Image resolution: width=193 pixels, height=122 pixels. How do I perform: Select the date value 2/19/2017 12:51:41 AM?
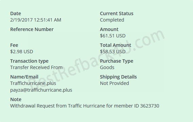point(36,20)
